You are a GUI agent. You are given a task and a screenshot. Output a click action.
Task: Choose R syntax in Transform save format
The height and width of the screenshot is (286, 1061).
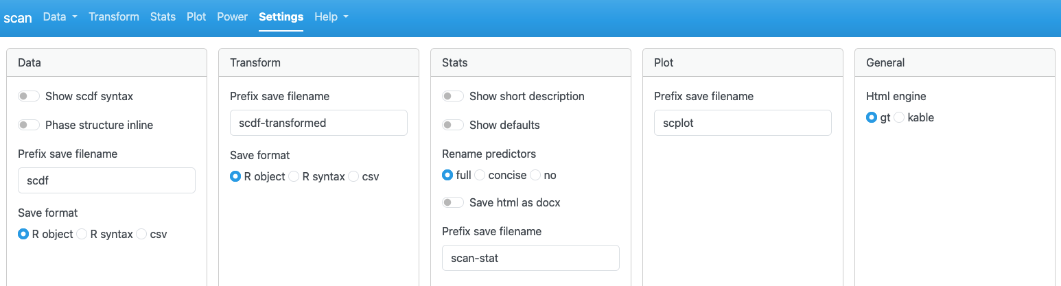click(294, 176)
